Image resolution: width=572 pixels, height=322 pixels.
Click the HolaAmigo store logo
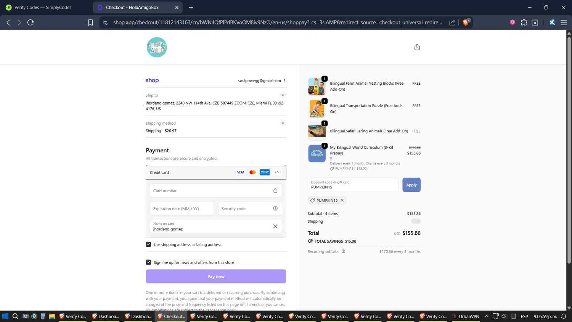tap(157, 47)
